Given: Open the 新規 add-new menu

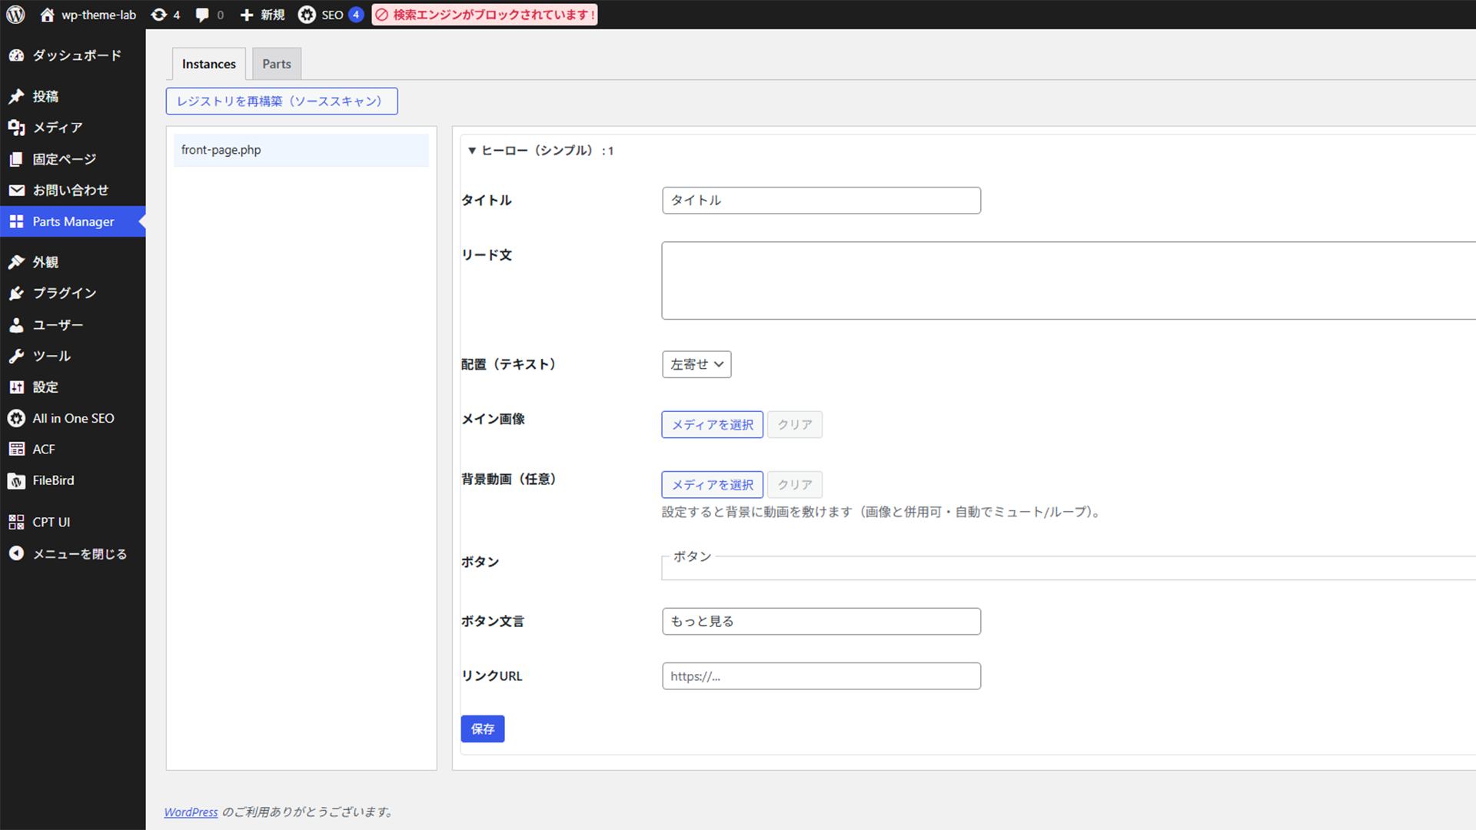Looking at the screenshot, I should tap(262, 15).
